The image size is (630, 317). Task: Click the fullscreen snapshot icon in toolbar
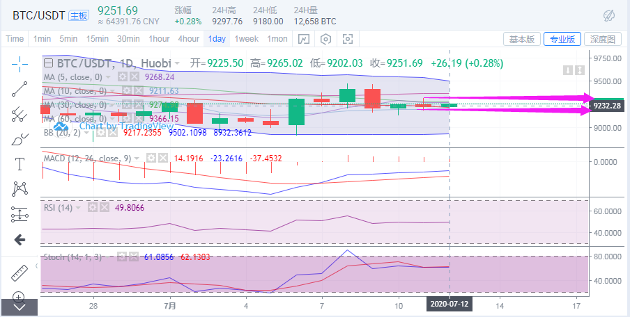click(348, 39)
